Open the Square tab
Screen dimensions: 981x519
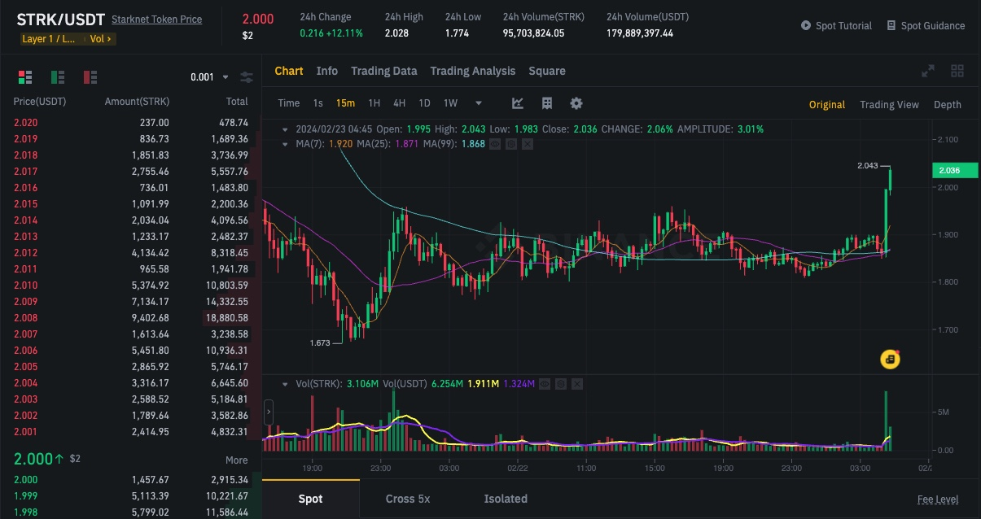tap(547, 71)
